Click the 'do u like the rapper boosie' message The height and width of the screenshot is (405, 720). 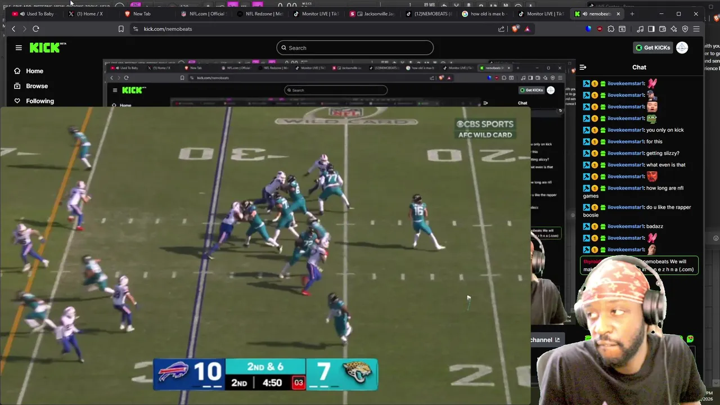tap(639, 211)
